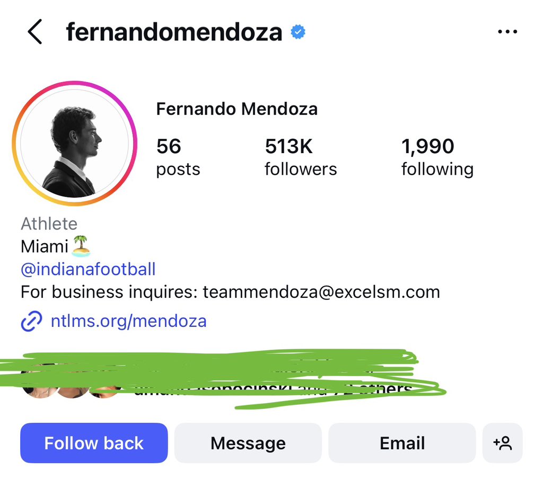Open the three-dot more options menu
This screenshot has width=543, height=480.
507,32
